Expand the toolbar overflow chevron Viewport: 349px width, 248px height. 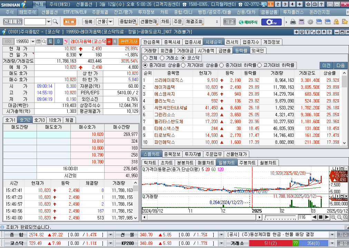click(217, 22)
